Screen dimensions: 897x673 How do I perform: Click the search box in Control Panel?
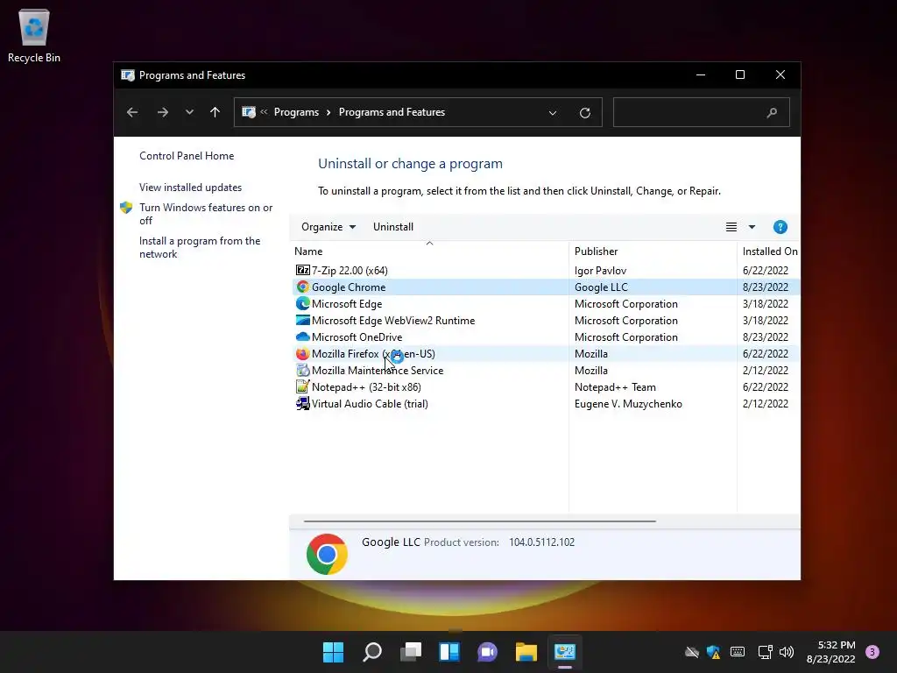[x=702, y=112]
